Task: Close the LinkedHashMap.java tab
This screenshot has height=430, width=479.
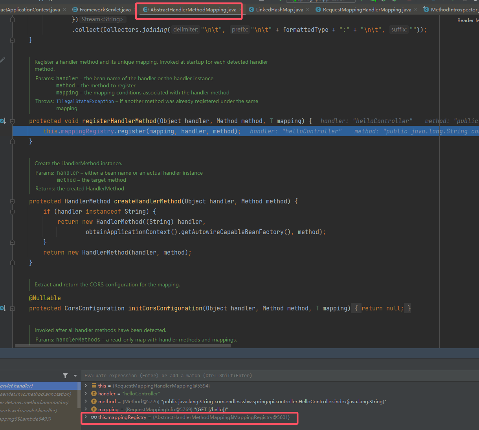Action: (308, 9)
